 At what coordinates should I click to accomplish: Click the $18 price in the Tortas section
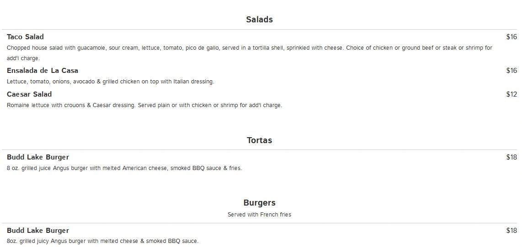click(x=511, y=157)
